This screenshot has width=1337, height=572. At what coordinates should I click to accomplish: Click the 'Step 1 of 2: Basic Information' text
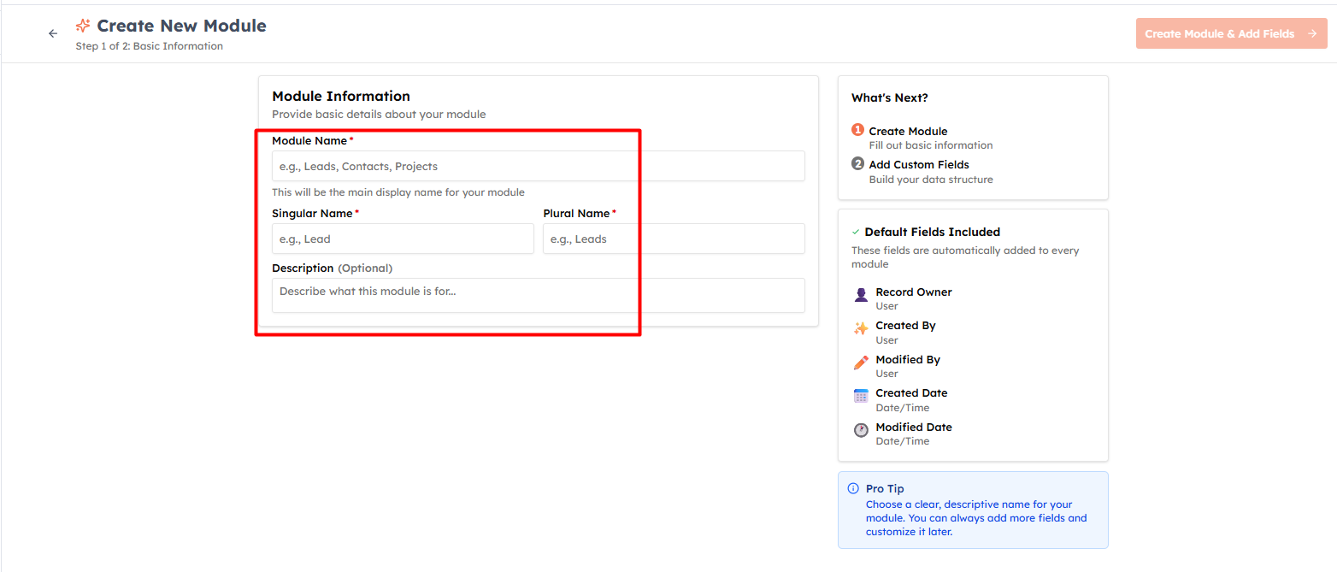[x=150, y=46]
